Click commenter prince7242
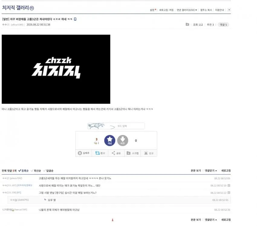Screen dimensions: 257x226 (x=12, y=178)
